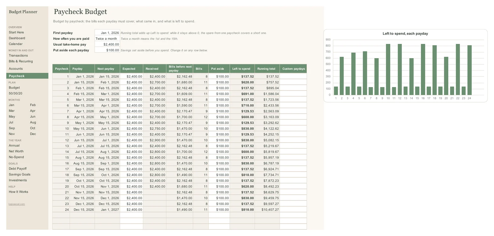Screen dimensions: 494x236
Task: Select the Put aside cell for paycheck 12
Action: (219, 140)
